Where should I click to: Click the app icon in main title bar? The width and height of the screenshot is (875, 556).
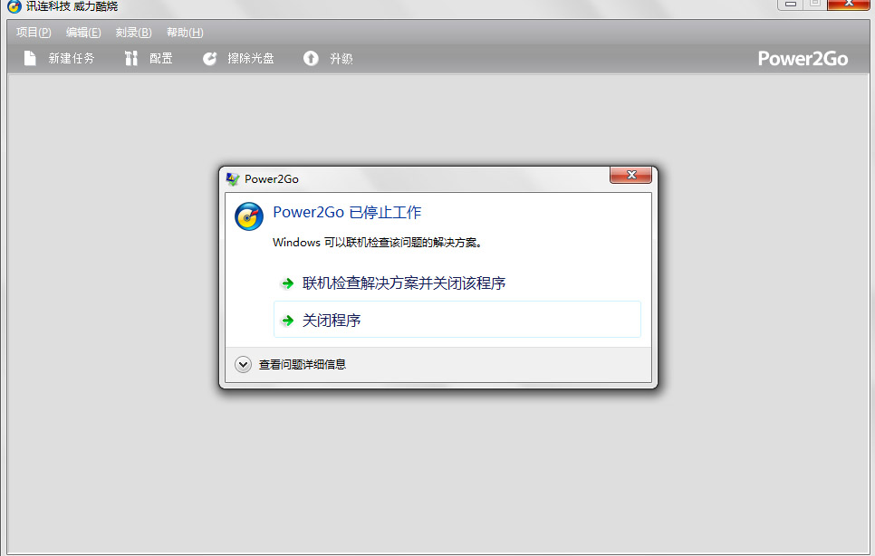(x=14, y=6)
